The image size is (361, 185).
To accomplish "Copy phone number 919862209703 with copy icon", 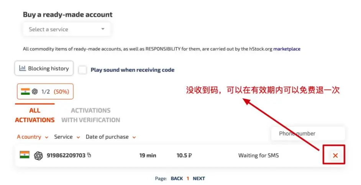I will [89, 155].
